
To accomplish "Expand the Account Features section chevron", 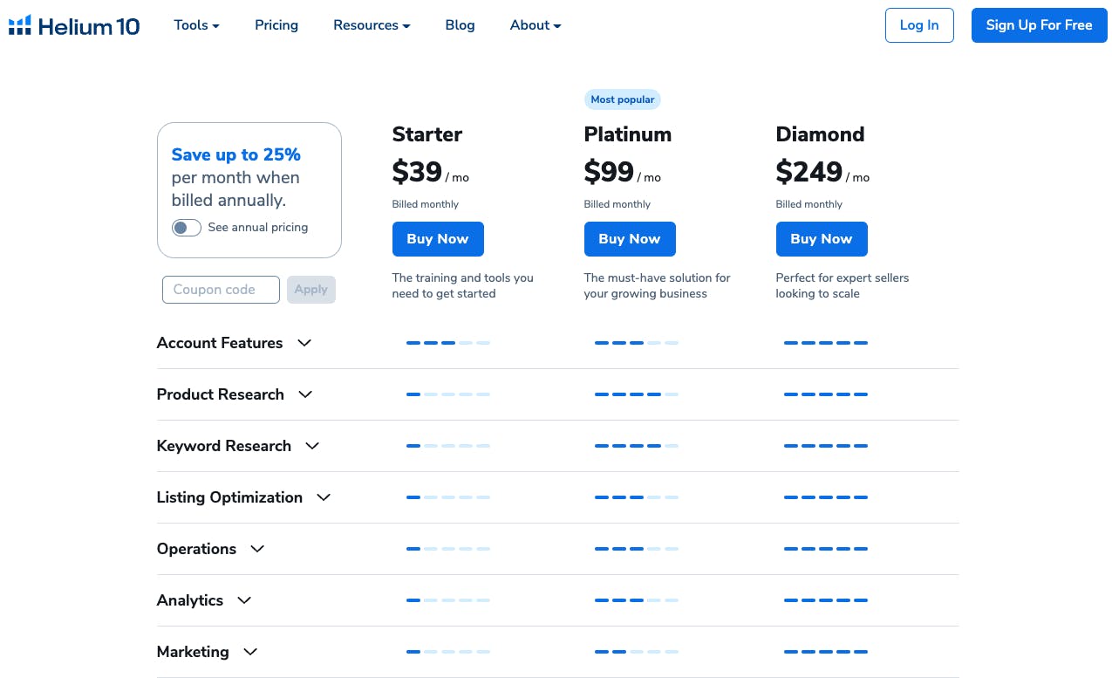I will click(x=304, y=343).
